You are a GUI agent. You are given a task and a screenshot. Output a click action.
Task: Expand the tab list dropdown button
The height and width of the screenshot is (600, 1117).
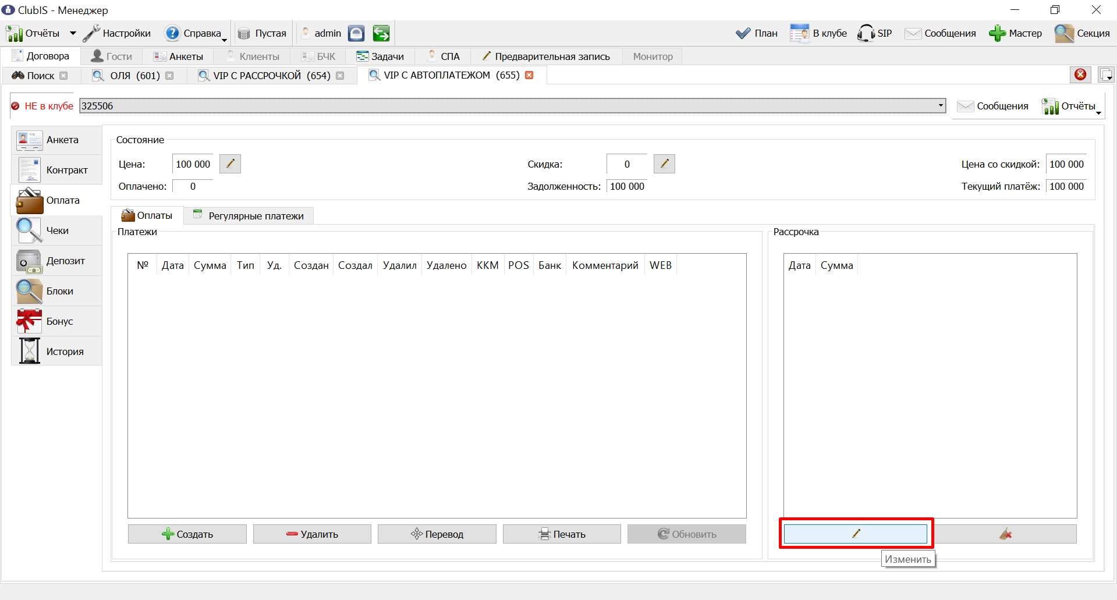(x=1105, y=74)
